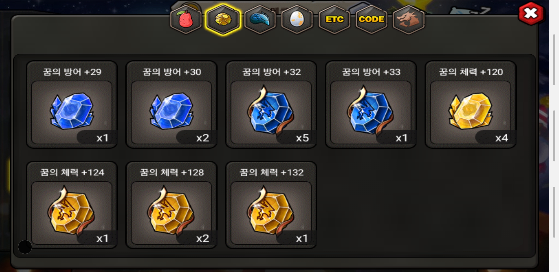Switch to the blue dragon scale tab
The image size is (559, 272).
coord(260,20)
